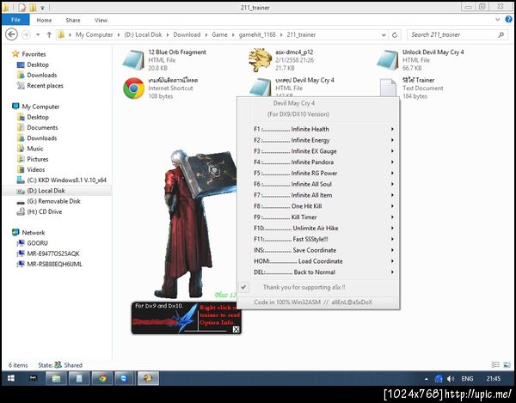Image resolution: width=516 pixels, height=403 pixels.
Task: Click the search magnifier icon
Action: [501, 34]
